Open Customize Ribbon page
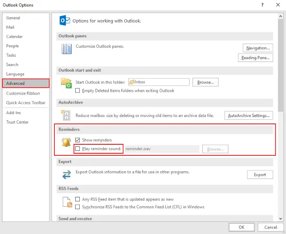286x234 pixels. click(x=26, y=93)
